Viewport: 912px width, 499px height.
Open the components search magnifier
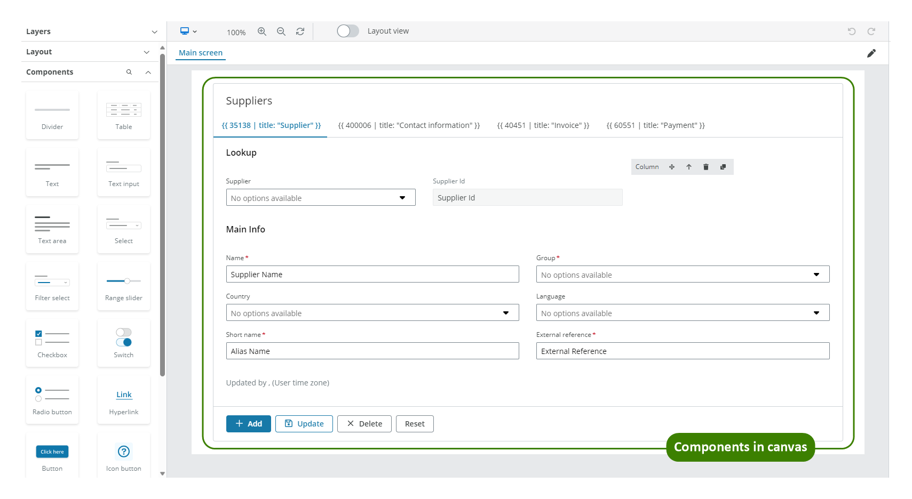129,71
